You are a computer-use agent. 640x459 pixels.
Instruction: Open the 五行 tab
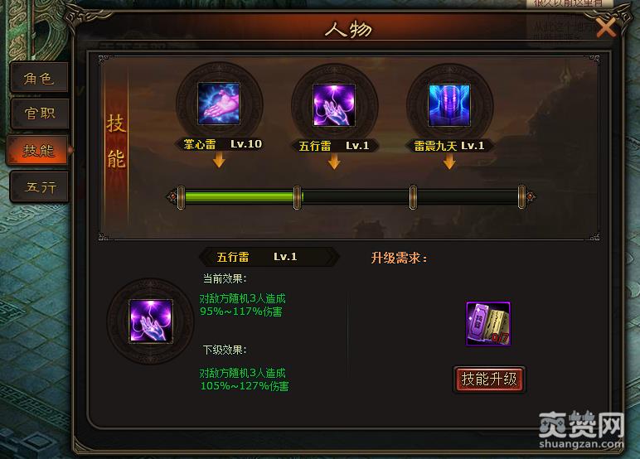tap(39, 187)
